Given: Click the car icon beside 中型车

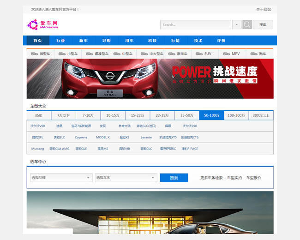Looking at the screenshot, I should (117, 54).
